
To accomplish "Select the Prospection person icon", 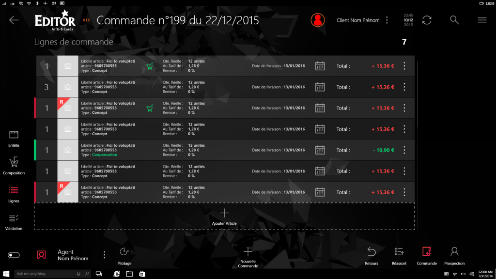I will 454,251.
